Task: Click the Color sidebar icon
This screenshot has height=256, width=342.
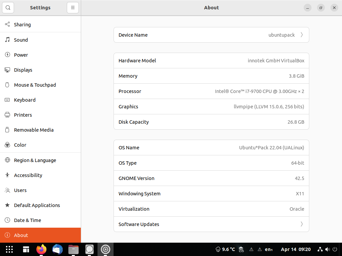Action: [x=7, y=145]
